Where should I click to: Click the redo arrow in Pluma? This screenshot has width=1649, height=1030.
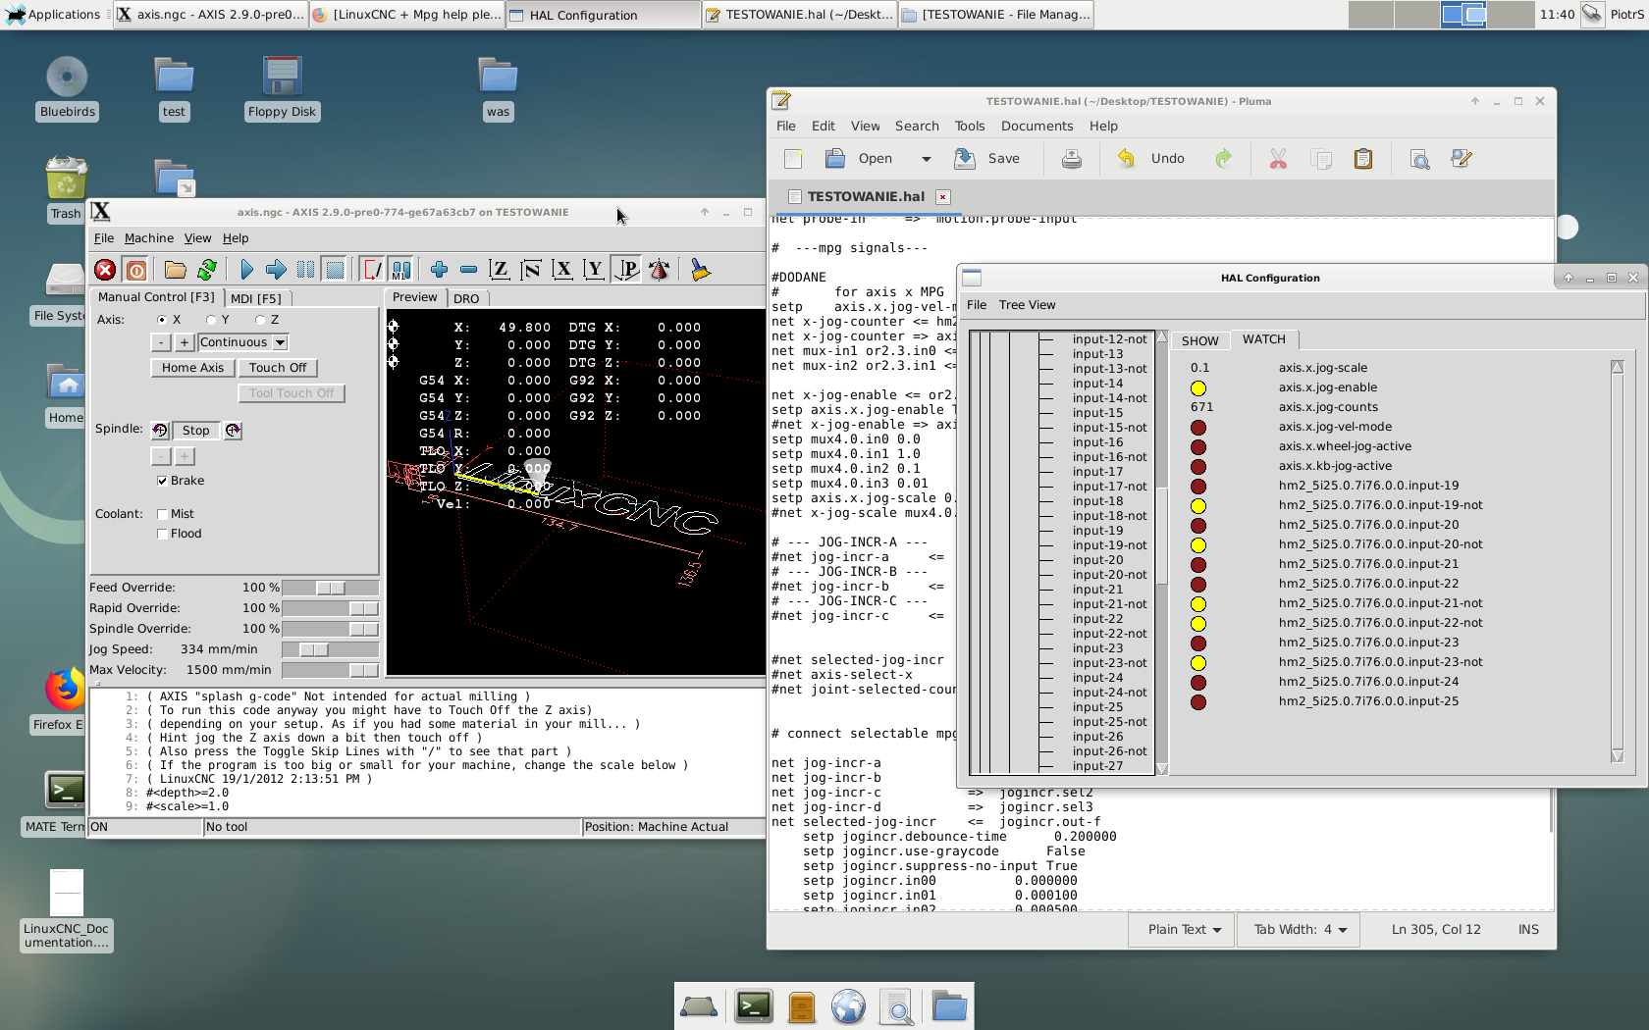(x=1224, y=159)
